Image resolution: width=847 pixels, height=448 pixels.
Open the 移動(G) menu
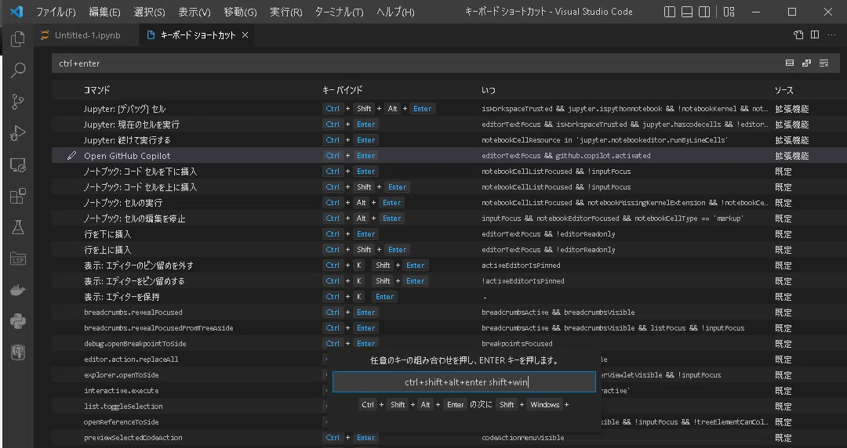click(x=241, y=12)
